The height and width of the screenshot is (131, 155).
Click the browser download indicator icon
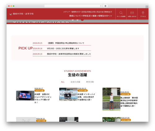click(x=105, y=6)
